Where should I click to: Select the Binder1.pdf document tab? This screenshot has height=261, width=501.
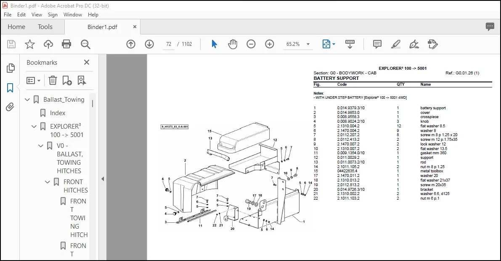102,27
